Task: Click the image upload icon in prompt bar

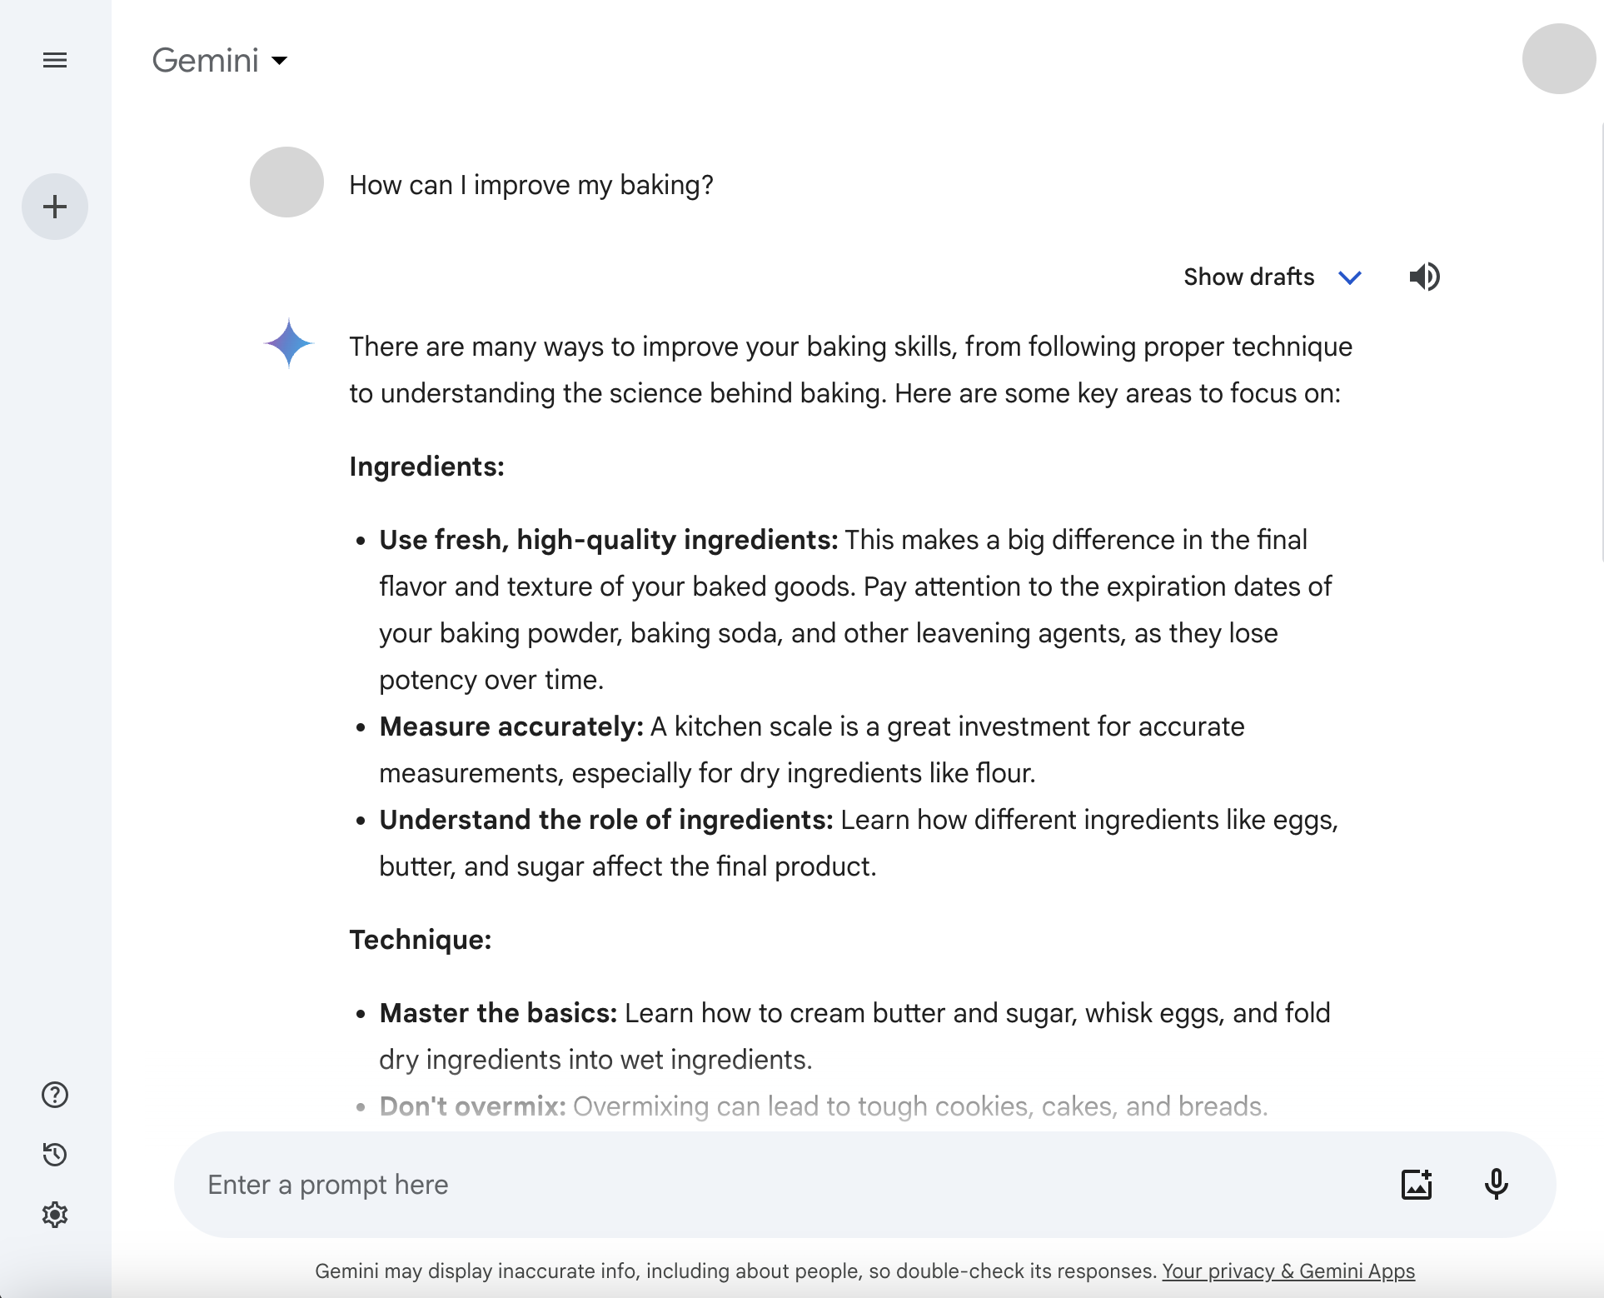Action: [1416, 1184]
